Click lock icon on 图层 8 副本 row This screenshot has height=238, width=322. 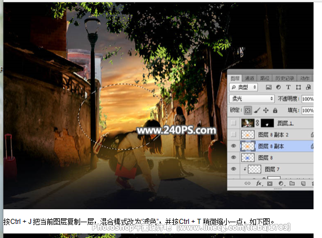[312, 146]
